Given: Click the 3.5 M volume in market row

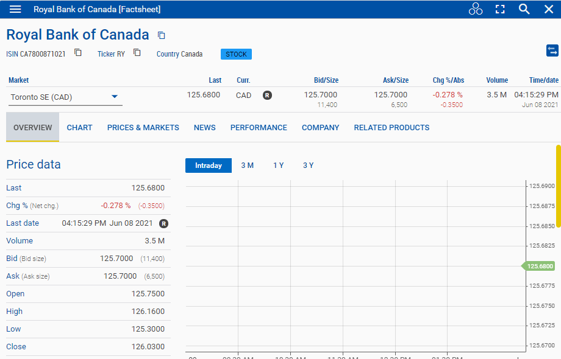Looking at the screenshot, I should click(x=496, y=95).
